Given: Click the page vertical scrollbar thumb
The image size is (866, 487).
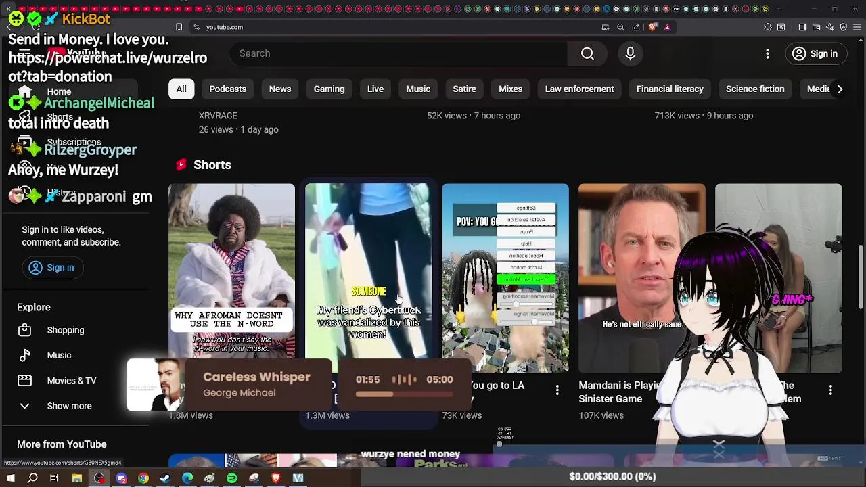Looking at the screenshot, I should 861,277.
